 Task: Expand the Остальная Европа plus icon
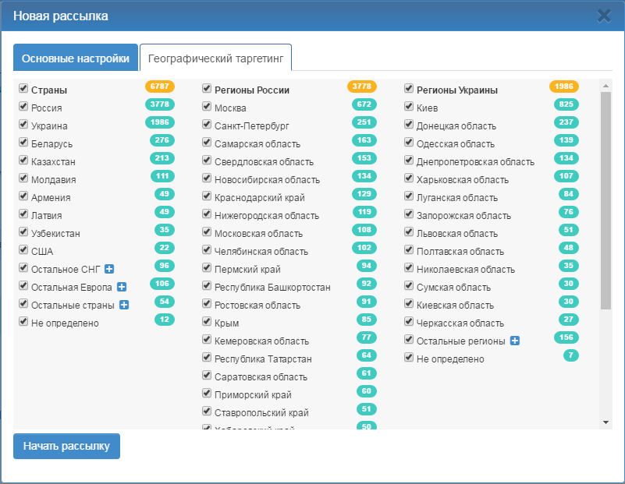tap(121, 287)
